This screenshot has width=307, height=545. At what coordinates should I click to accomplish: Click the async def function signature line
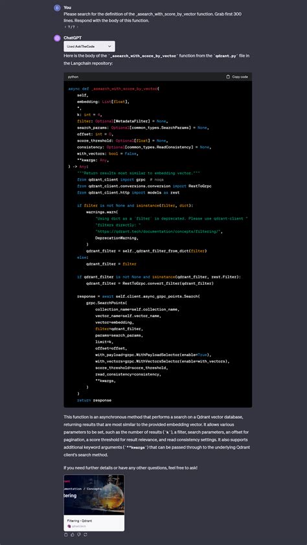pyautogui.click(x=114, y=89)
